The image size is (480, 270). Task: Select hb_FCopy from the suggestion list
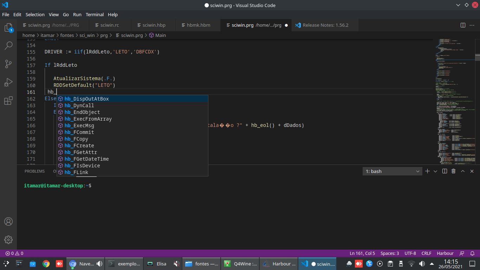pyautogui.click(x=76, y=139)
